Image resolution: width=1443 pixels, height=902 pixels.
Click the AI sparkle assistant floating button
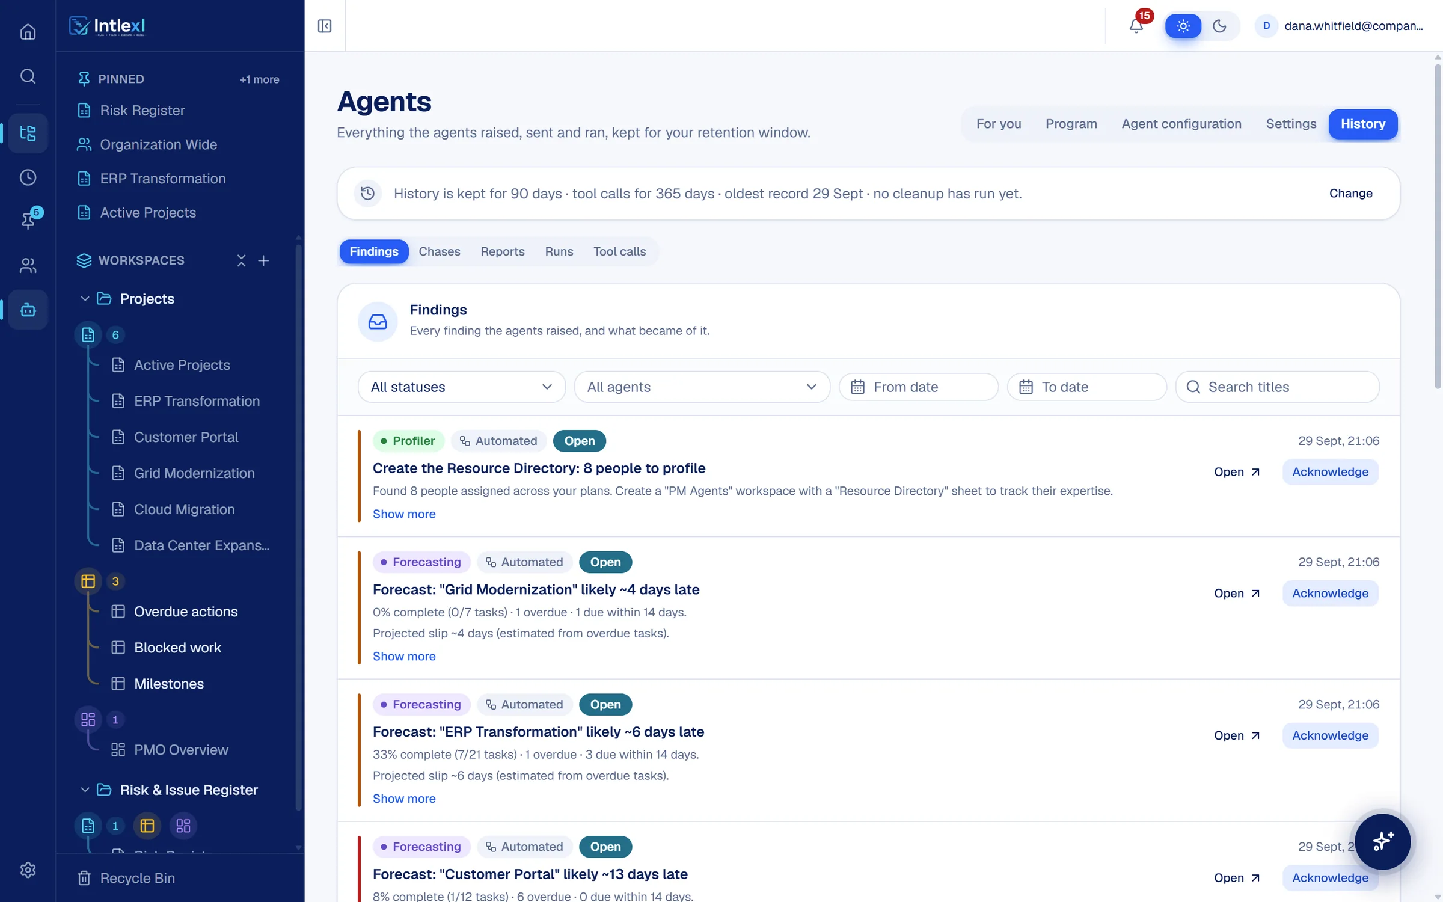pyautogui.click(x=1383, y=841)
